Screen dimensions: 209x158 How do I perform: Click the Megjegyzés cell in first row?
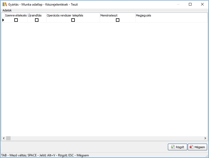pos(171,20)
